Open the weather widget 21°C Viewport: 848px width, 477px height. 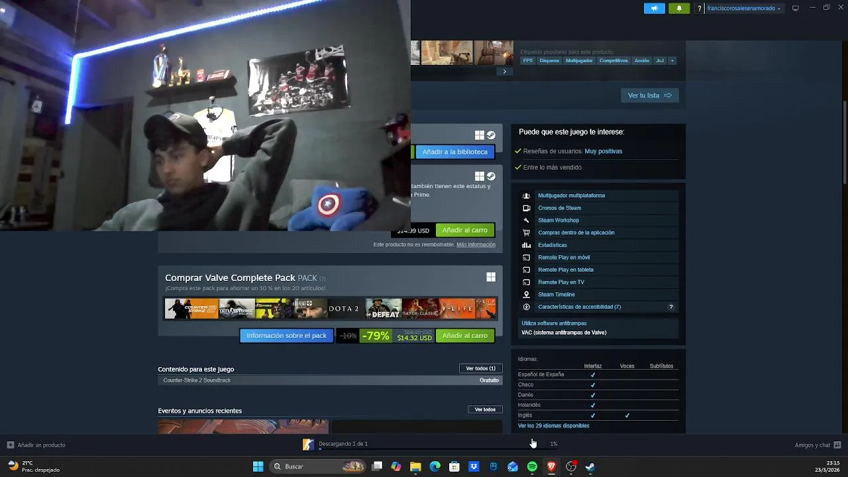pos(33,466)
